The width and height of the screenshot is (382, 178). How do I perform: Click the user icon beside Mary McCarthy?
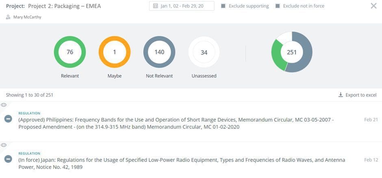(8, 17)
